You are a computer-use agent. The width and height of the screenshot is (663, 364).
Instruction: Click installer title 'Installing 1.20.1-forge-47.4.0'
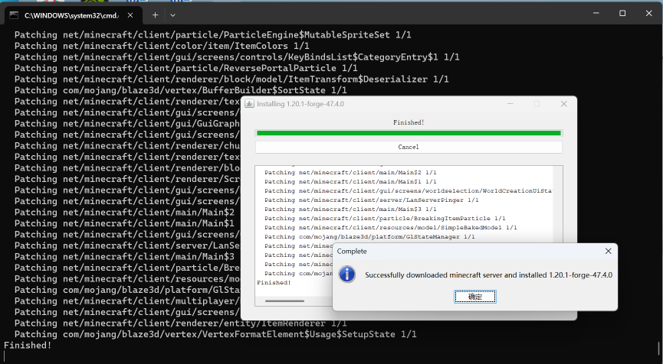(x=300, y=104)
